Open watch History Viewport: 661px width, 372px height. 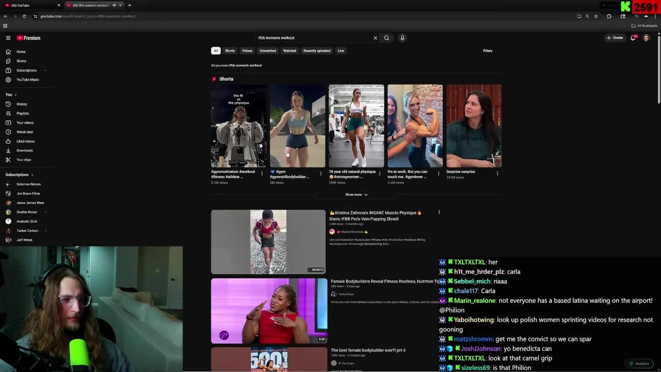(22, 104)
